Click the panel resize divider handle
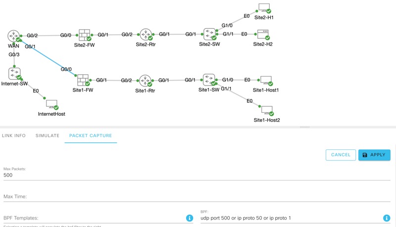 tap(305, 127)
